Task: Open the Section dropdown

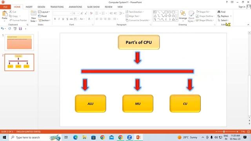Action: pyautogui.click(x=44, y=20)
